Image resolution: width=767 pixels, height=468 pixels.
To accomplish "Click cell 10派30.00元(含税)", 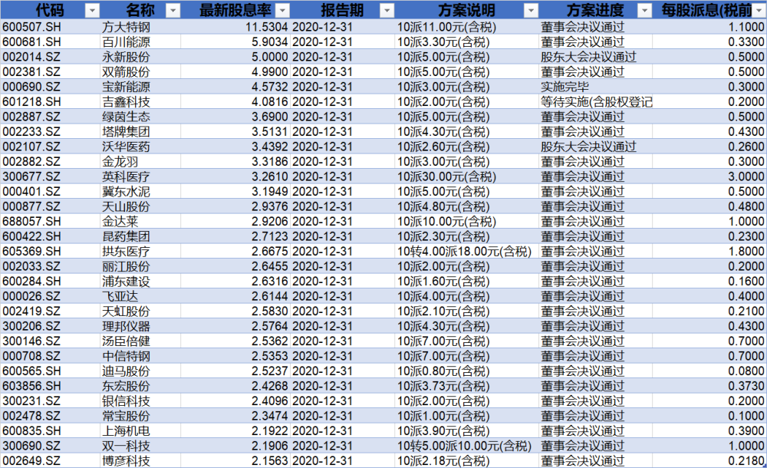I will [x=466, y=176].
